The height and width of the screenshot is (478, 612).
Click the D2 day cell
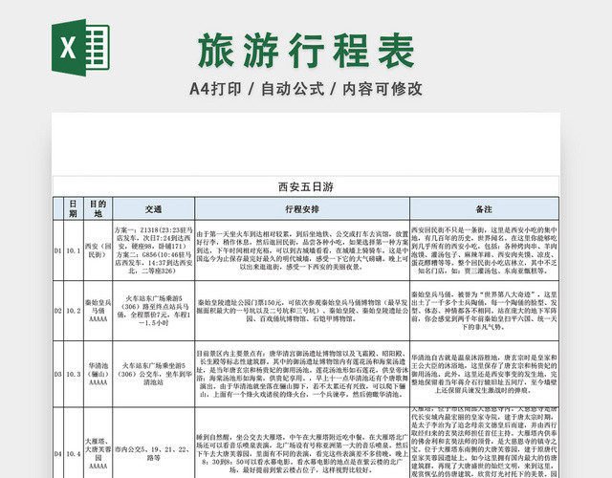(58, 311)
